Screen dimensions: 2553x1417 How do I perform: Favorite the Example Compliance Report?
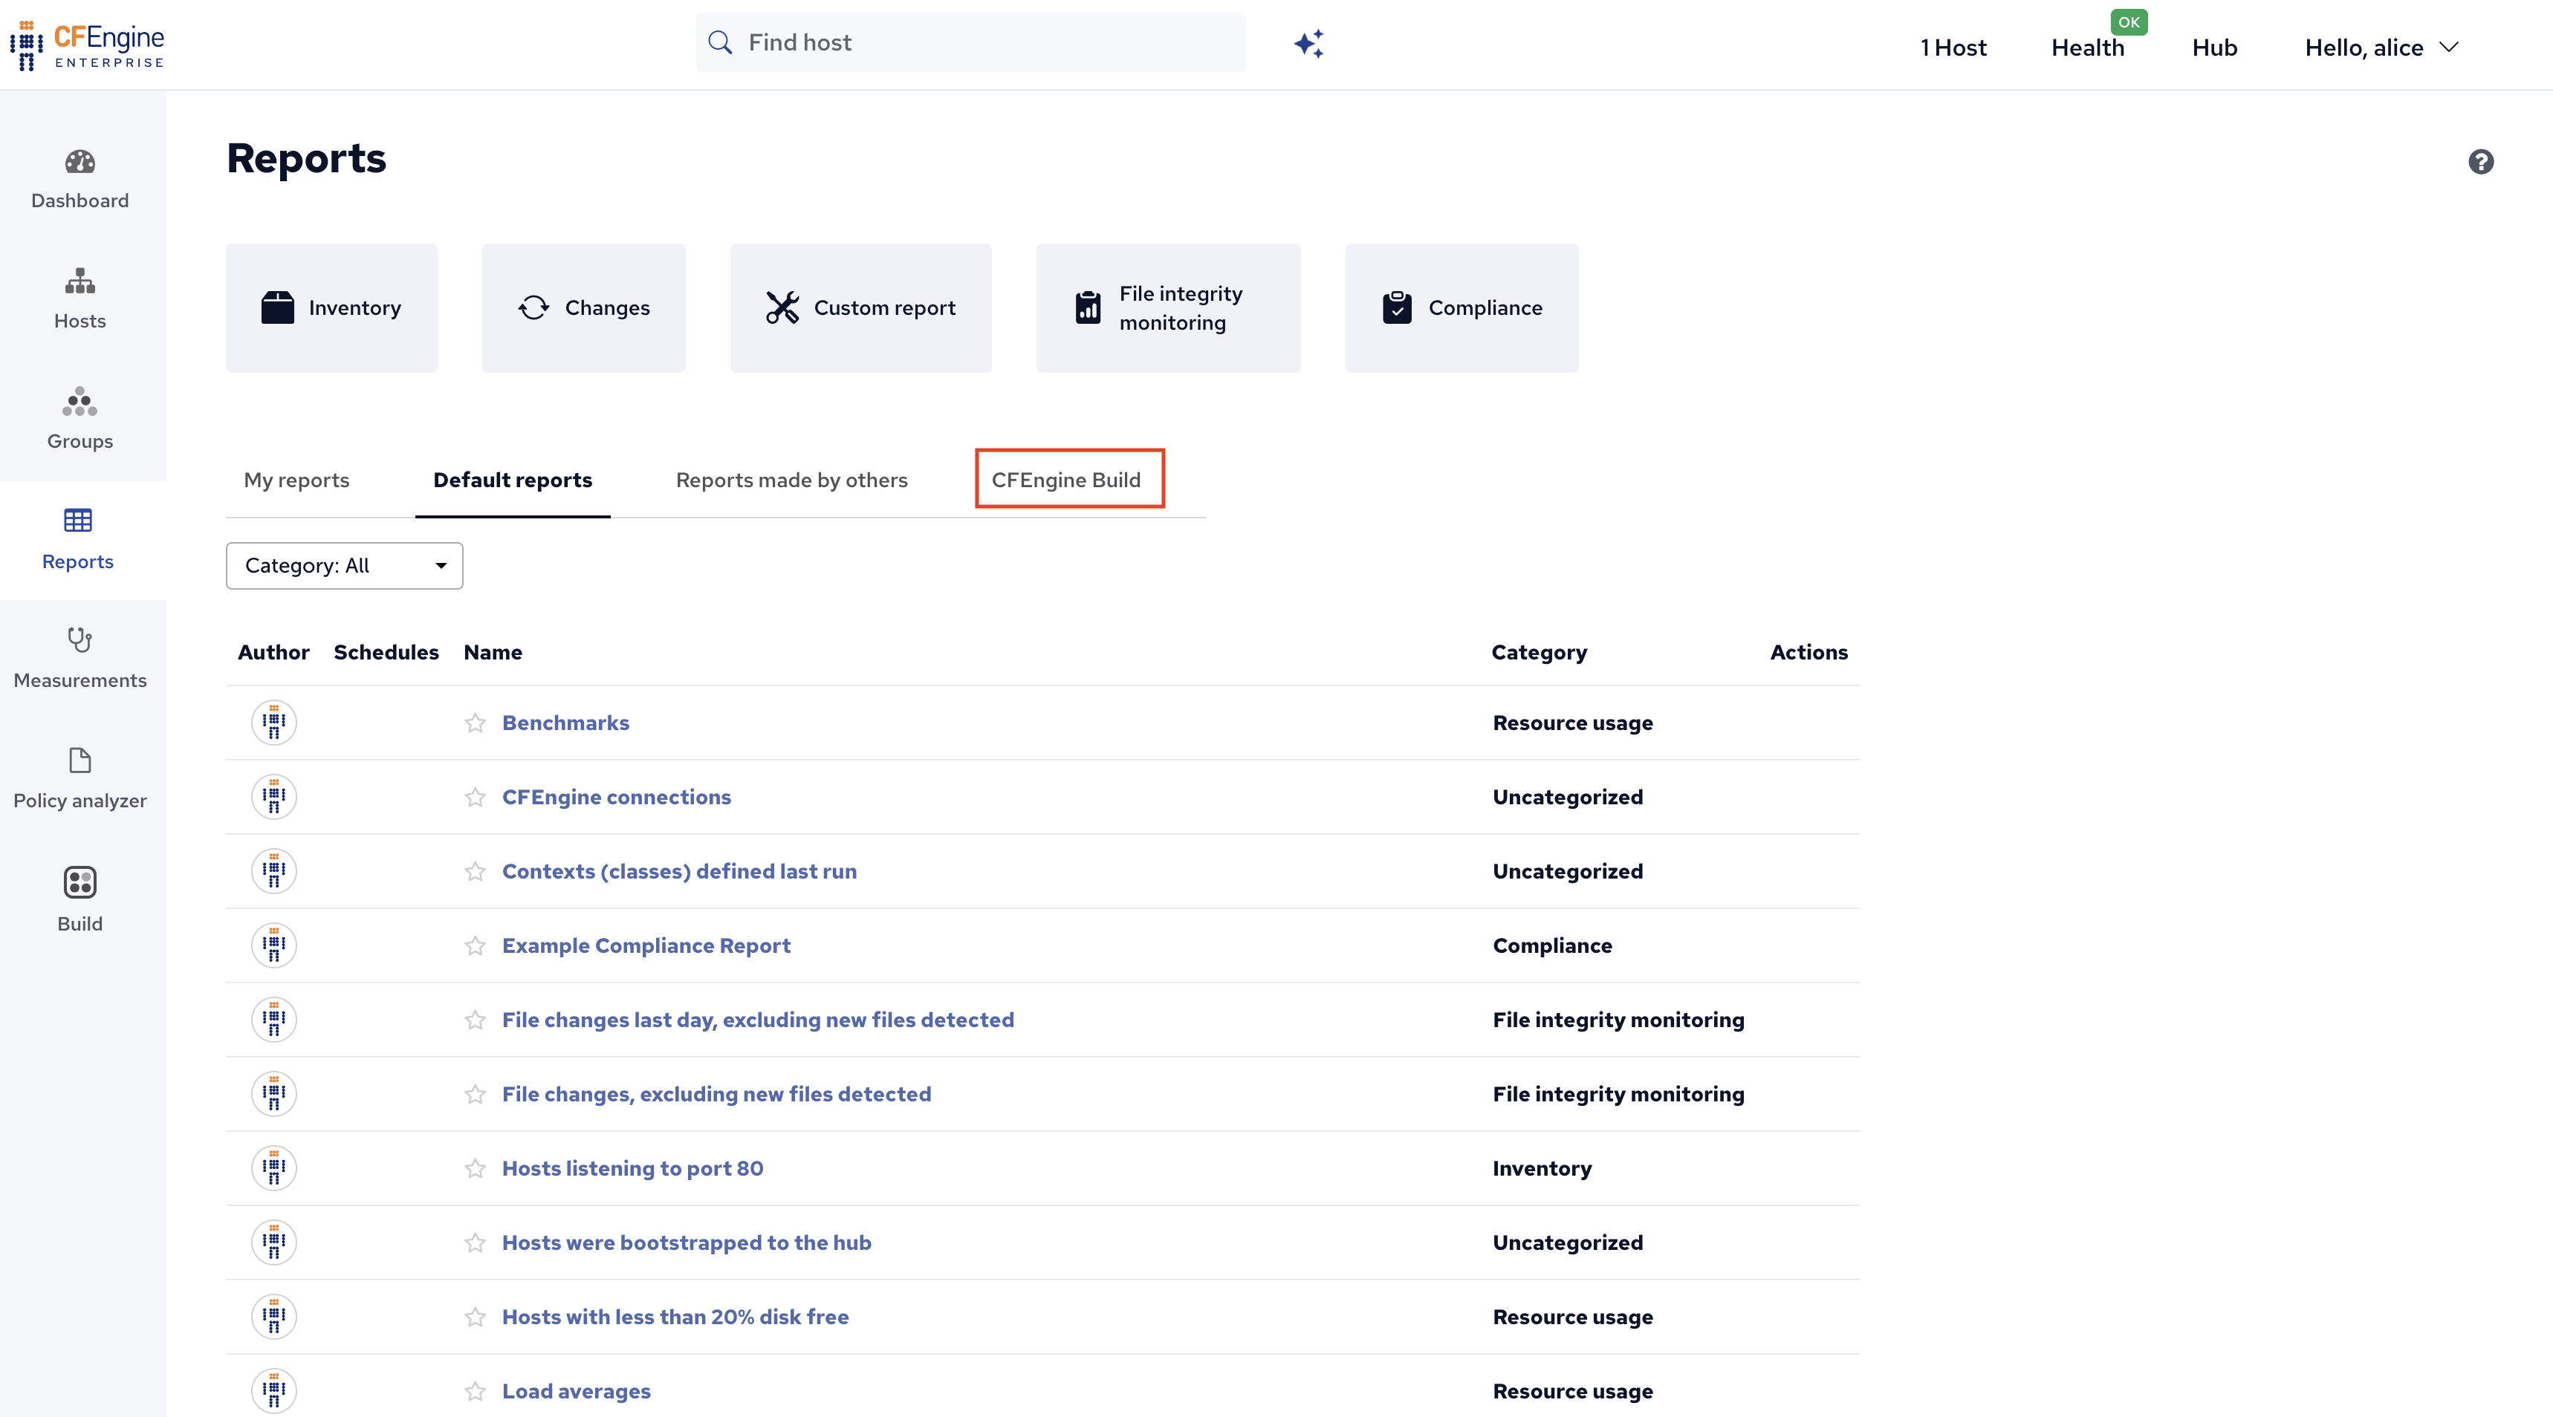(476, 945)
